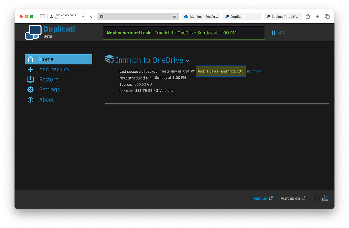Pause the scheduler using the pause icon

274,33
